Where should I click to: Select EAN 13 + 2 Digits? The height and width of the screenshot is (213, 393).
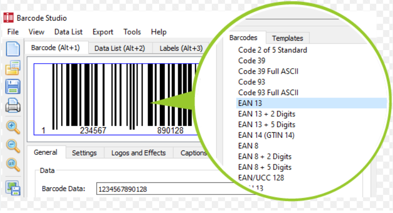click(267, 114)
